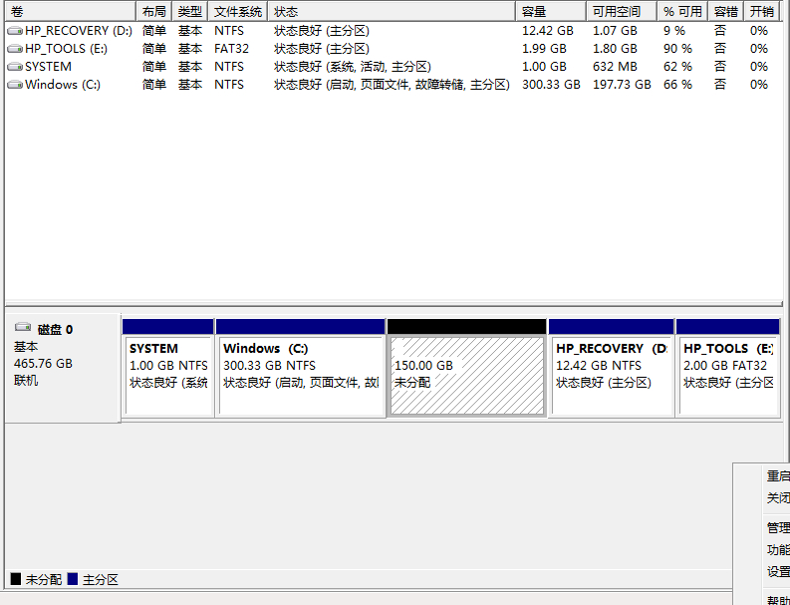This screenshot has width=790, height=605.
Task: Click FAT32 file system cell of HP_TOOLS
Action: click(231, 49)
